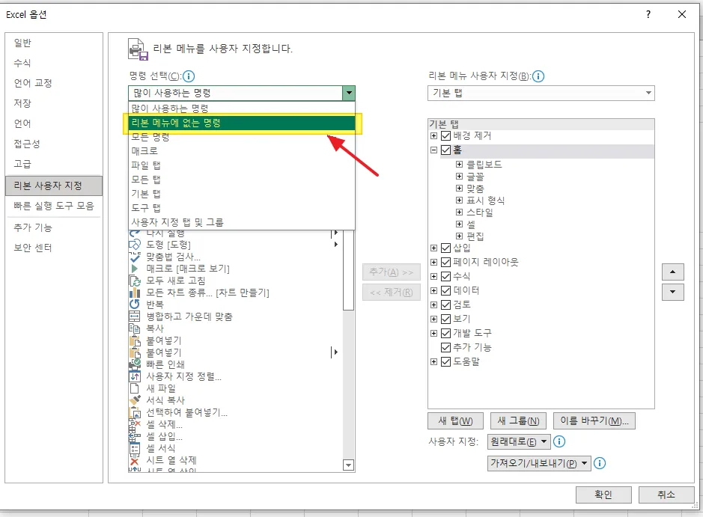This screenshot has width=703, height=517.
Task: Collapse the 홈 tree node
Action: tap(433, 150)
